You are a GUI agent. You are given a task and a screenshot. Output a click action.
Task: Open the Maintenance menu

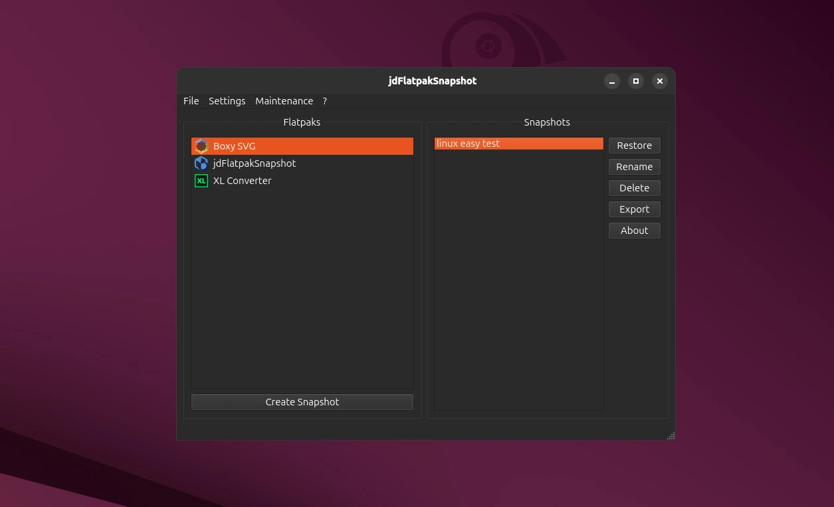284,101
